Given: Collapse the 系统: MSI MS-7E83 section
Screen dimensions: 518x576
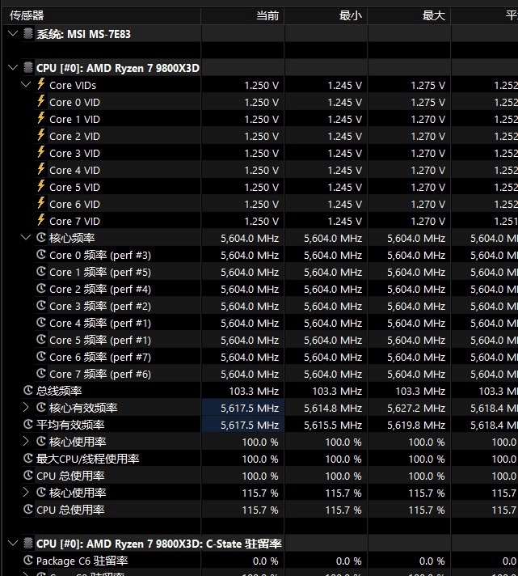Looking at the screenshot, I should tap(13, 34).
